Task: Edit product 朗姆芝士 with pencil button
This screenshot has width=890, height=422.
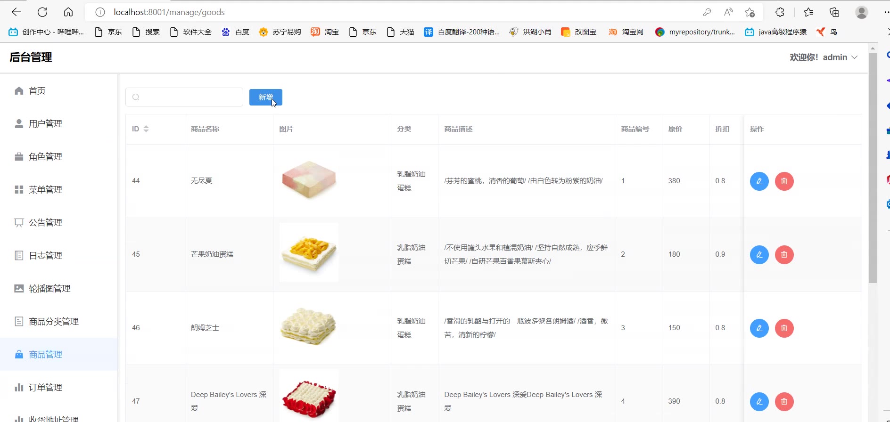Action: tap(759, 328)
